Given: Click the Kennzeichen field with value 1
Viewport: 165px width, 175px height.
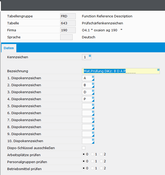Looking at the screenshot, I should (87, 57).
